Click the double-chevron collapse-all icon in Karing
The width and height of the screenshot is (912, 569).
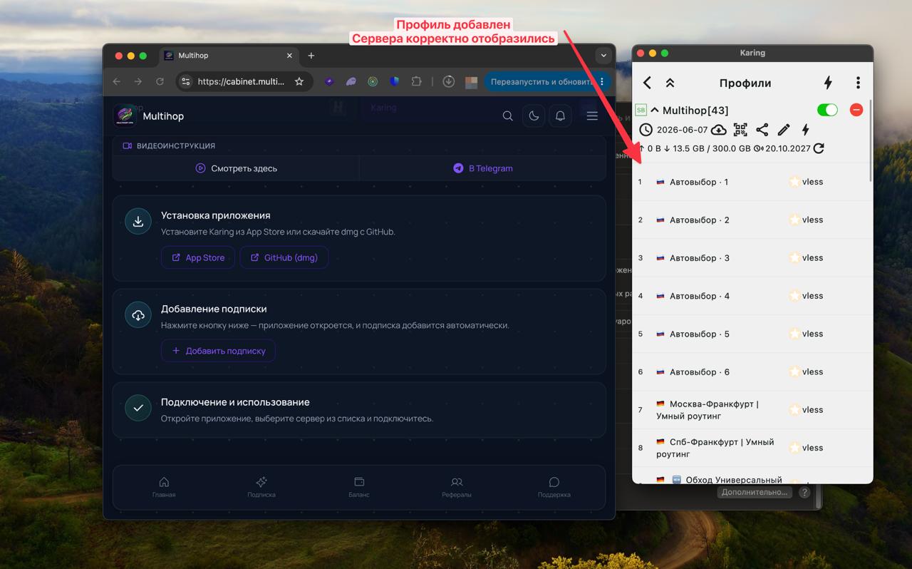[x=670, y=83]
